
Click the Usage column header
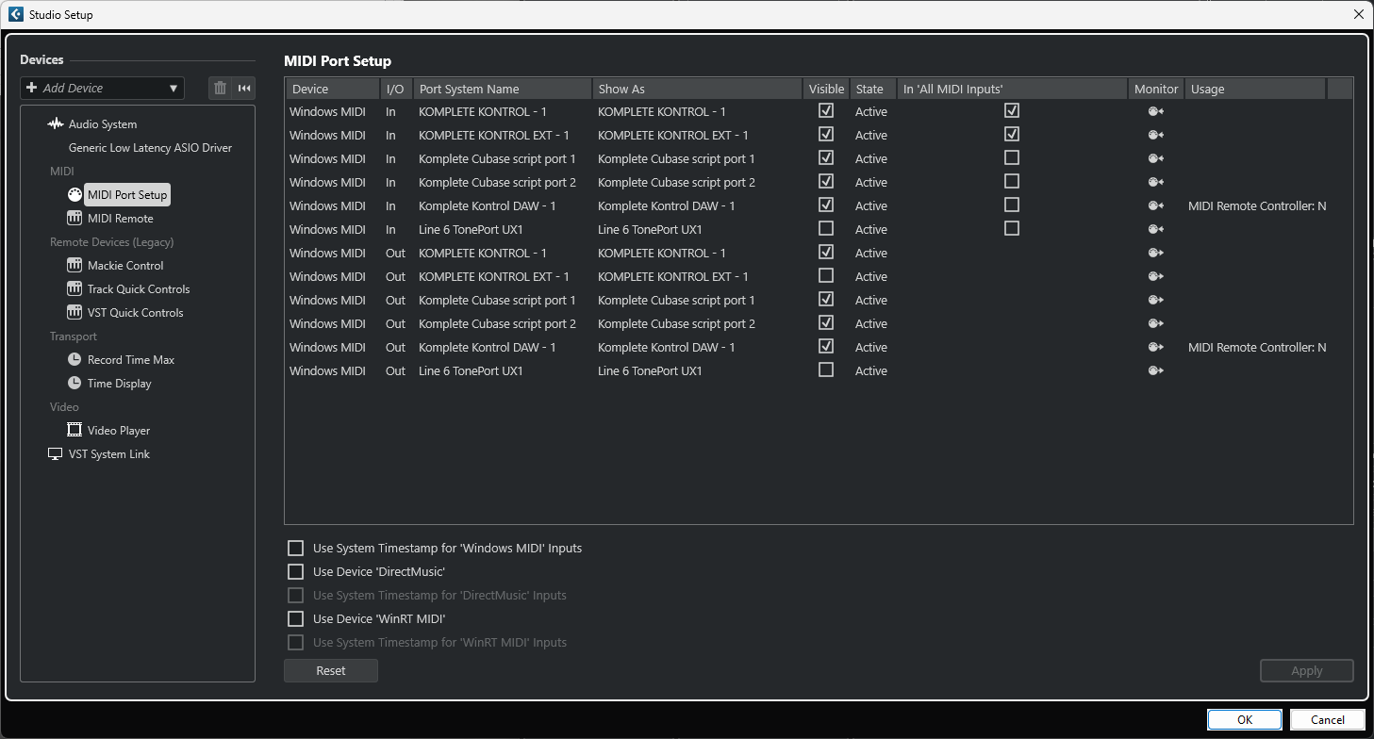pos(1255,89)
